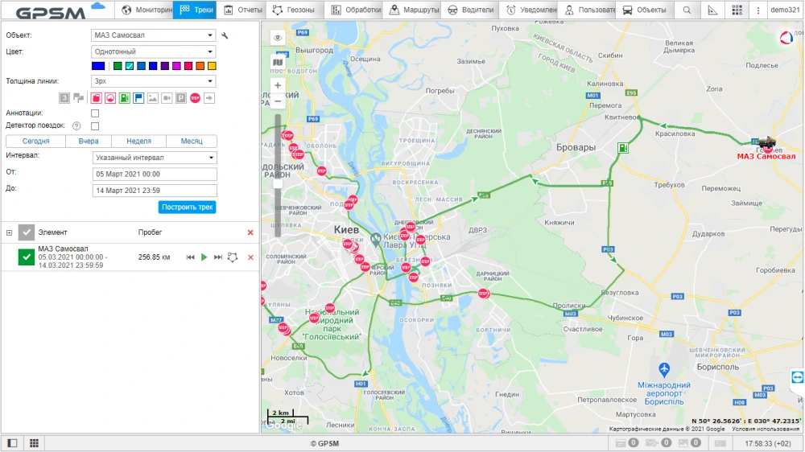Click the blue side tab icon at map edge

[x=797, y=378]
